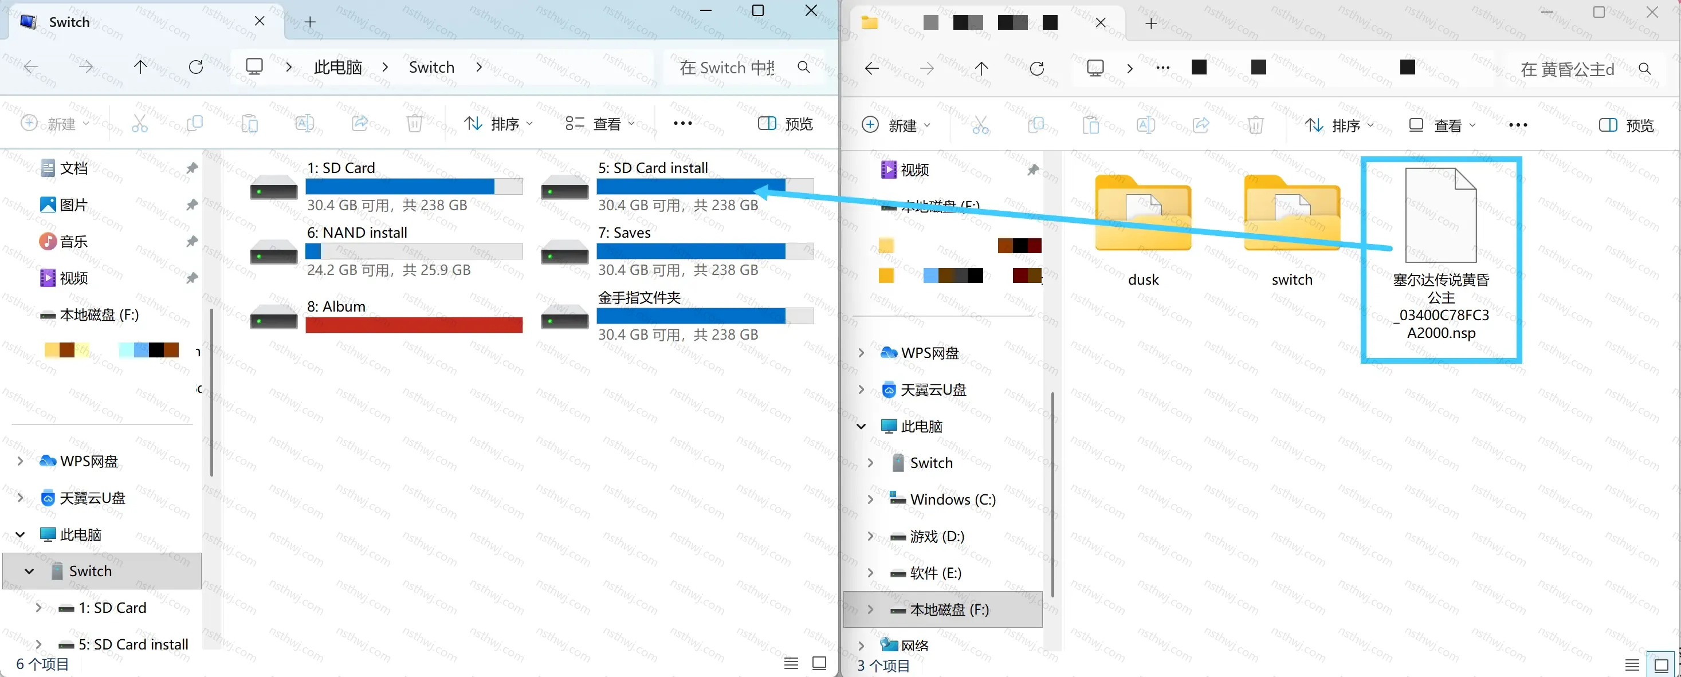Click Up arrow in right Explorer window

tap(981, 69)
